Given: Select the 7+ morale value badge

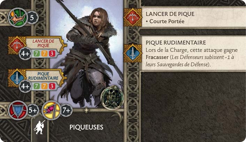Looking at the screenshot, I should click(67, 110).
